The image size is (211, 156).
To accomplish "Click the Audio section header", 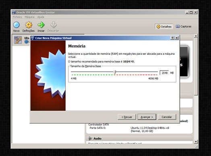I will click(139, 138).
